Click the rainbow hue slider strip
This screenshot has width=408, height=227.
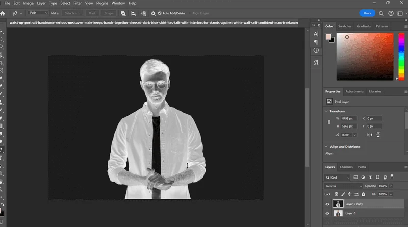pyautogui.click(x=401, y=57)
